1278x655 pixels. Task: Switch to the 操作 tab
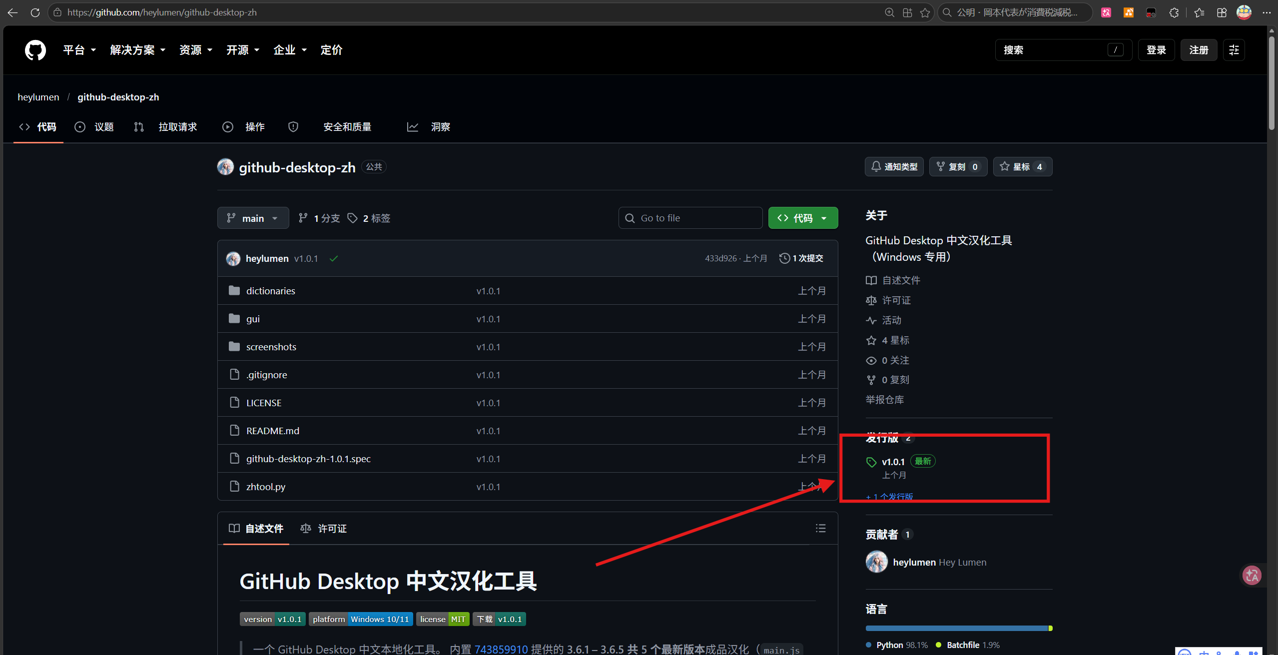coord(244,127)
